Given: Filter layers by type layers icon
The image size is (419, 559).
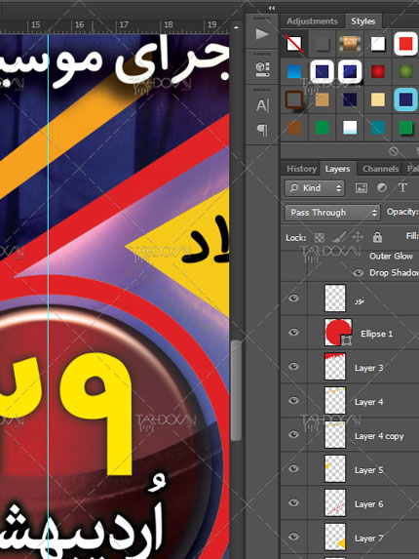Looking at the screenshot, I should point(402,187).
